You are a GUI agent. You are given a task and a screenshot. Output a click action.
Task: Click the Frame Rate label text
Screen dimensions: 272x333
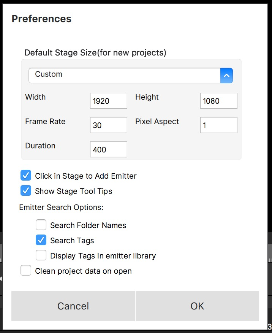45,122
